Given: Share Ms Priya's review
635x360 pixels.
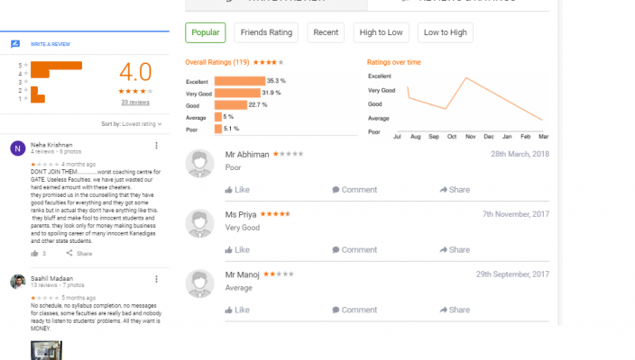Looking at the screenshot, I should coord(455,249).
